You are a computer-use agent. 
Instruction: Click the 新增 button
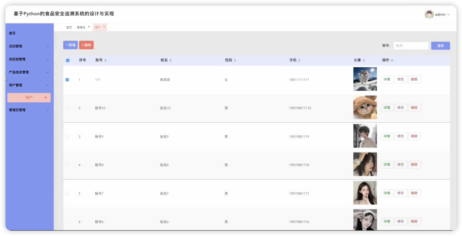click(x=70, y=45)
